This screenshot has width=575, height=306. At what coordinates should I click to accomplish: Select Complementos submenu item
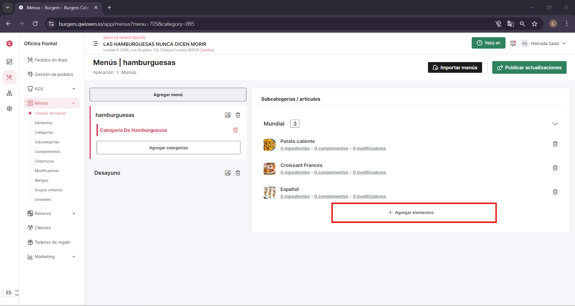(x=47, y=152)
